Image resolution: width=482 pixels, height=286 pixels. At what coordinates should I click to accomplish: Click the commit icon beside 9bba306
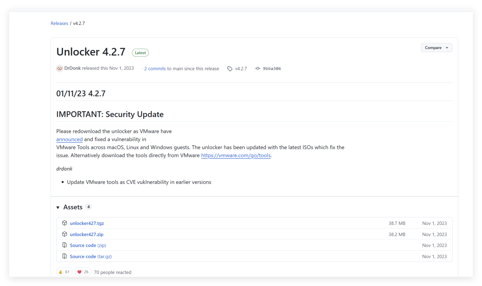[258, 69]
